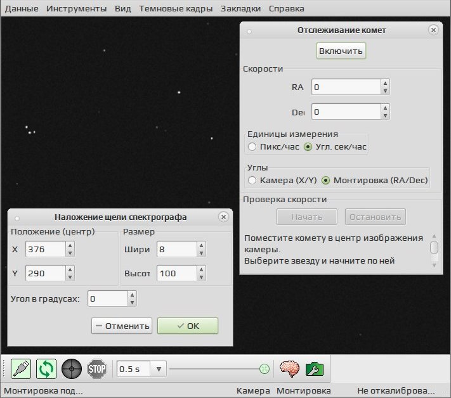
Task: Open the 0.5 s exposure dropdown
Action: click(x=159, y=369)
